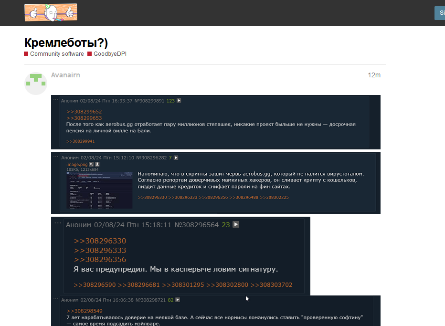445x326 pixels.
Task: Select reply link >>308296488
Action: click(x=244, y=198)
